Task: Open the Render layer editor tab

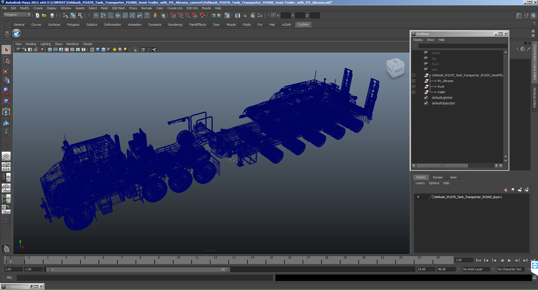Action: click(437, 177)
